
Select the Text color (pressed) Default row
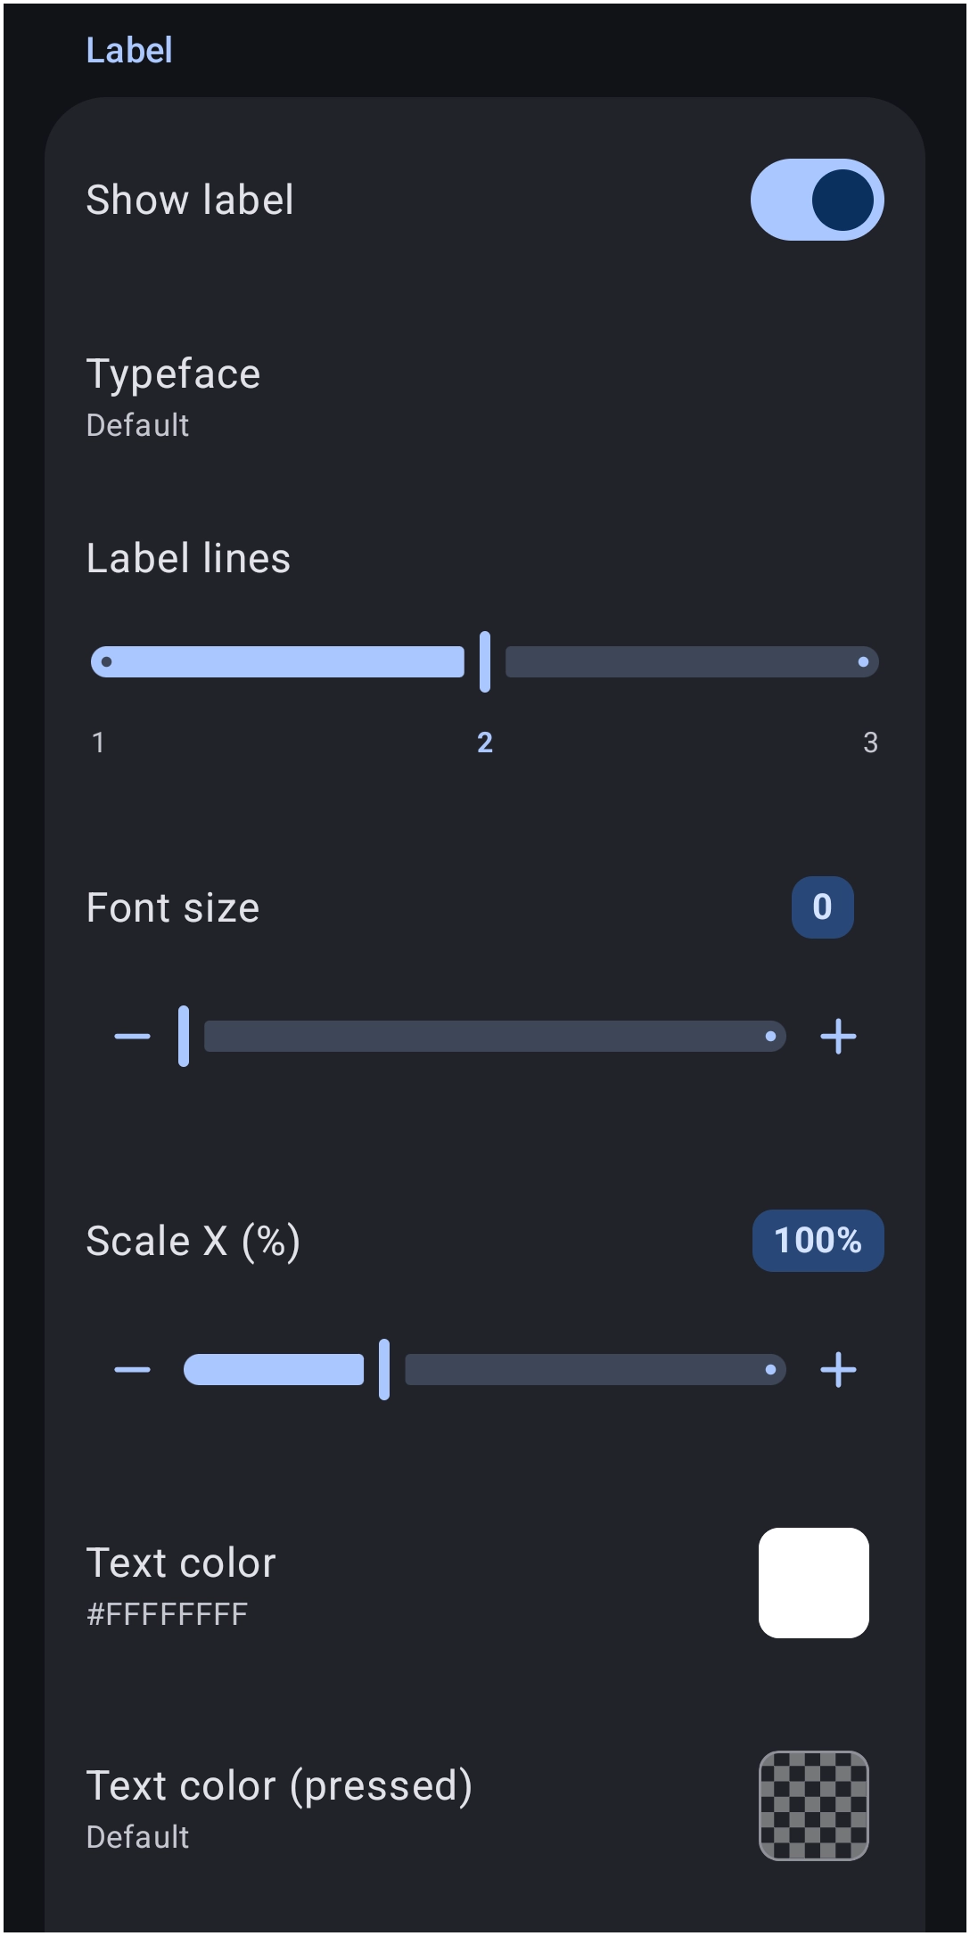[x=485, y=1806]
